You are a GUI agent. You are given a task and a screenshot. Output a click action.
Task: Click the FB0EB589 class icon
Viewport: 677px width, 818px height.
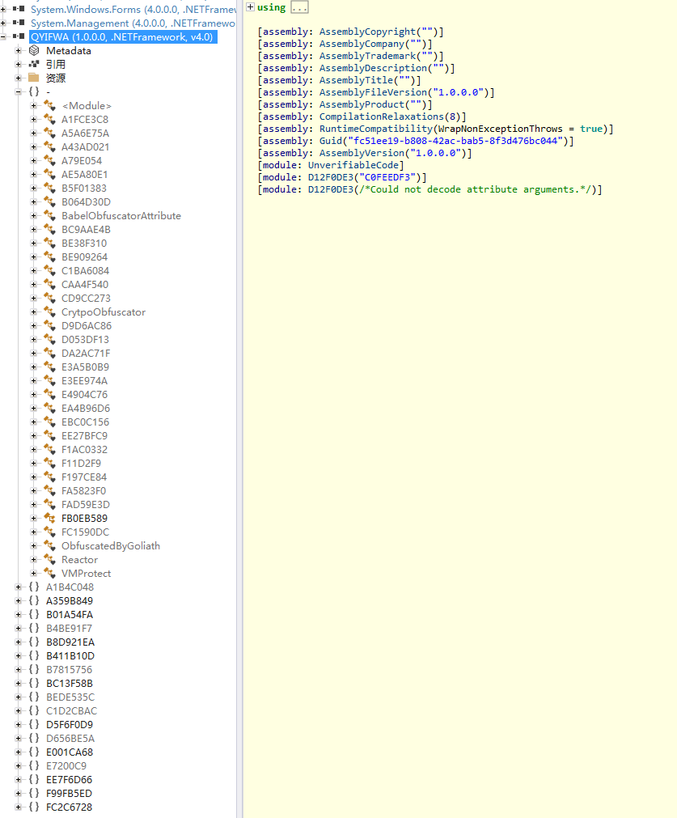click(x=49, y=519)
